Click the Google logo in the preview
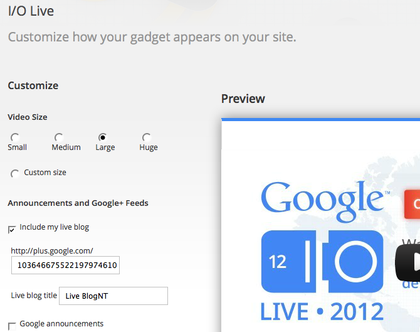The height and width of the screenshot is (332, 420). tap(322, 198)
